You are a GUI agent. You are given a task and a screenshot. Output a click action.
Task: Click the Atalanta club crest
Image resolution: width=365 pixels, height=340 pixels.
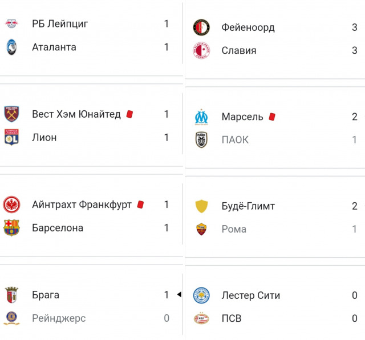click(11, 47)
